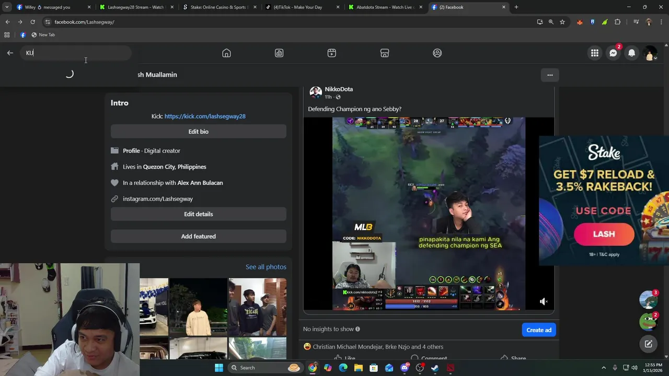Click the back arrow beside the Facebook search box
Screen dimensions: 669x376
10,53
